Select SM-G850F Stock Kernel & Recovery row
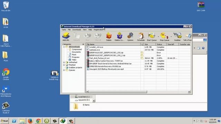Image resolution: width=221 pixels, height=124 pixels. click(138, 64)
